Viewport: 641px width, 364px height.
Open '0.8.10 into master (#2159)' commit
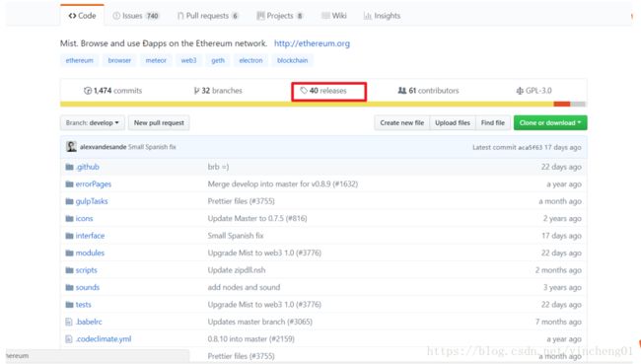[x=251, y=338]
